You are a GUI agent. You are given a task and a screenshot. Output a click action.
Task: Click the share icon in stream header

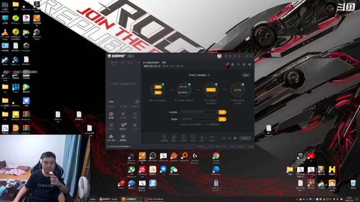[250, 65]
